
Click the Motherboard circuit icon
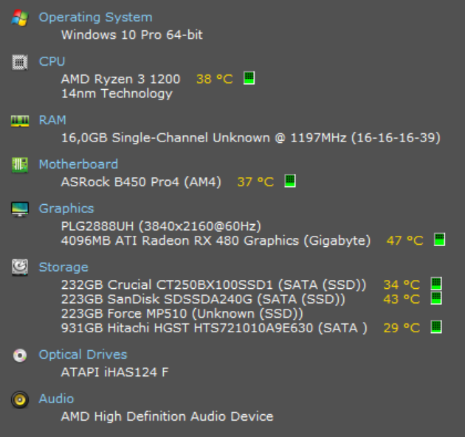coord(20,165)
